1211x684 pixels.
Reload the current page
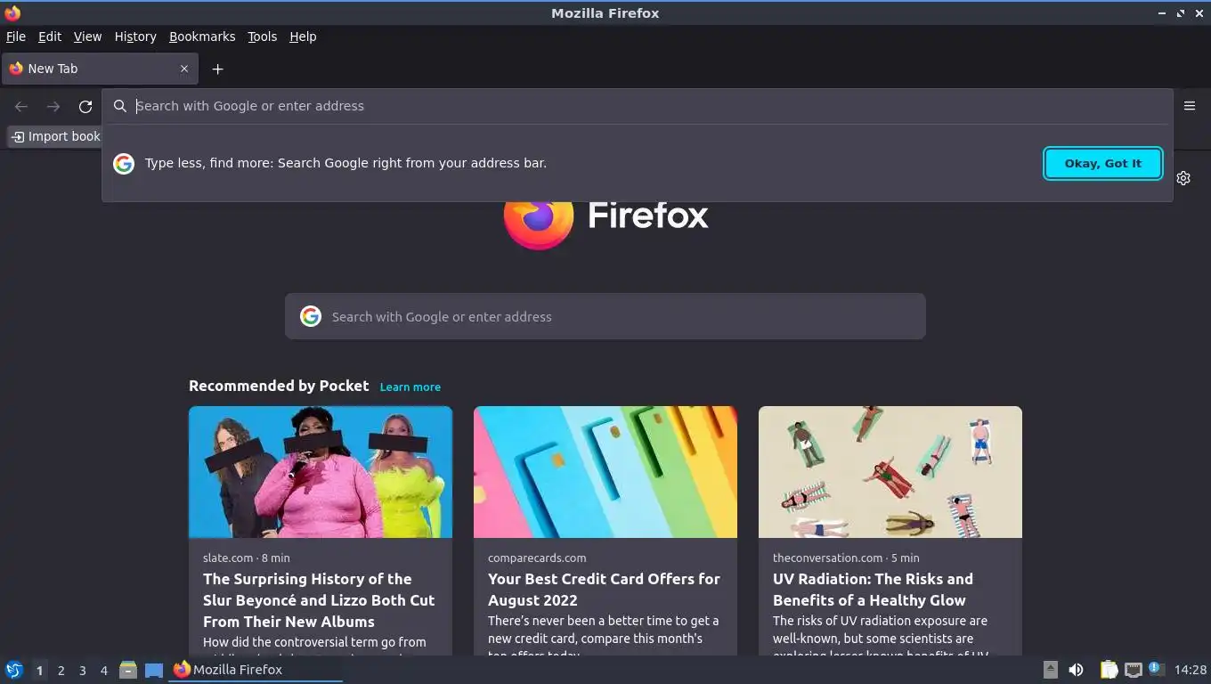(x=85, y=107)
